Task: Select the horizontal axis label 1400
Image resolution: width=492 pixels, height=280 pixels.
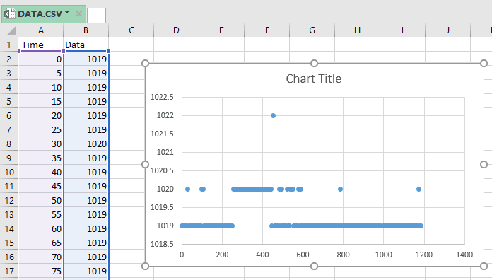Action: pyautogui.click(x=464, y=255)
